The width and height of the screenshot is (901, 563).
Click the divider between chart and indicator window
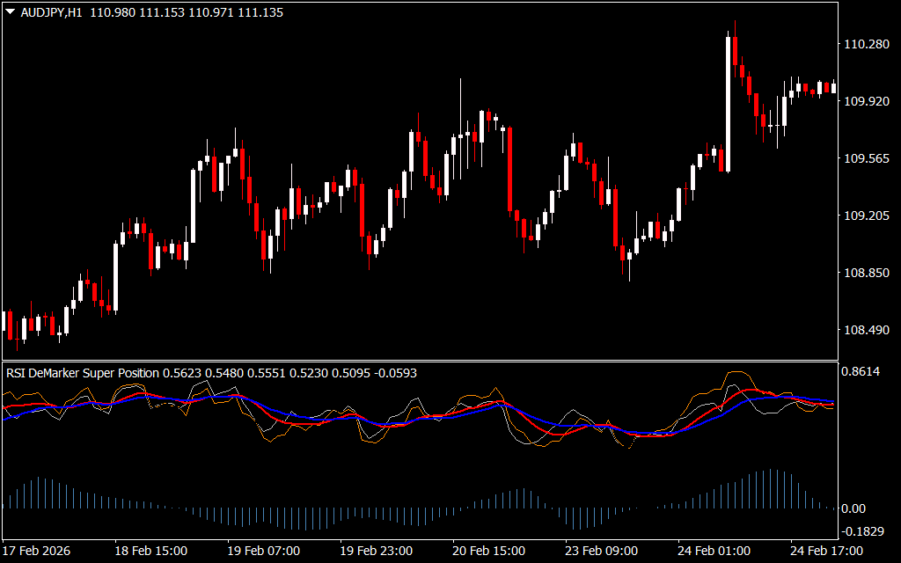click(x=419, y=361)
